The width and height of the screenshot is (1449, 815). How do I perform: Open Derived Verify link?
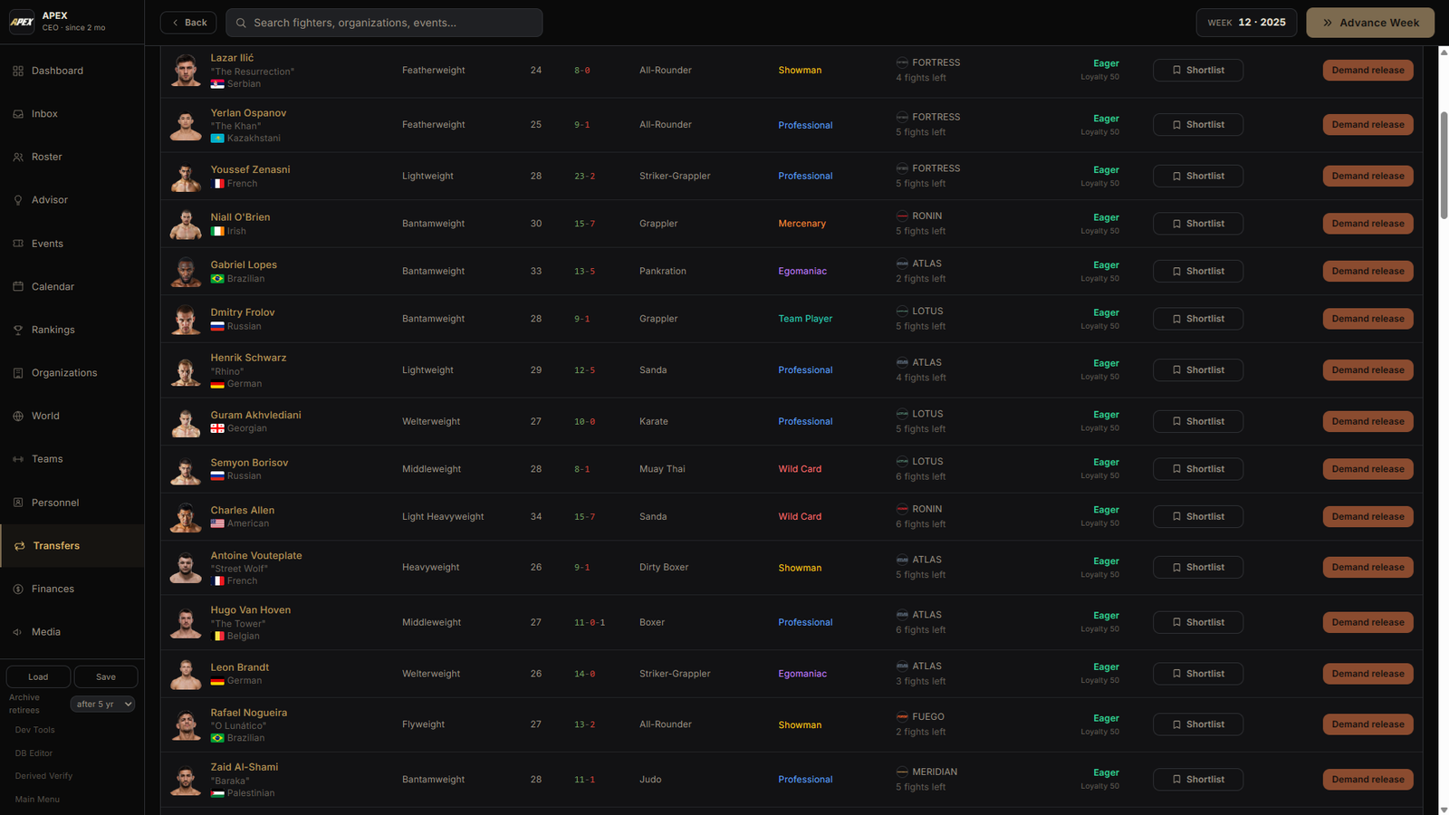43,776
